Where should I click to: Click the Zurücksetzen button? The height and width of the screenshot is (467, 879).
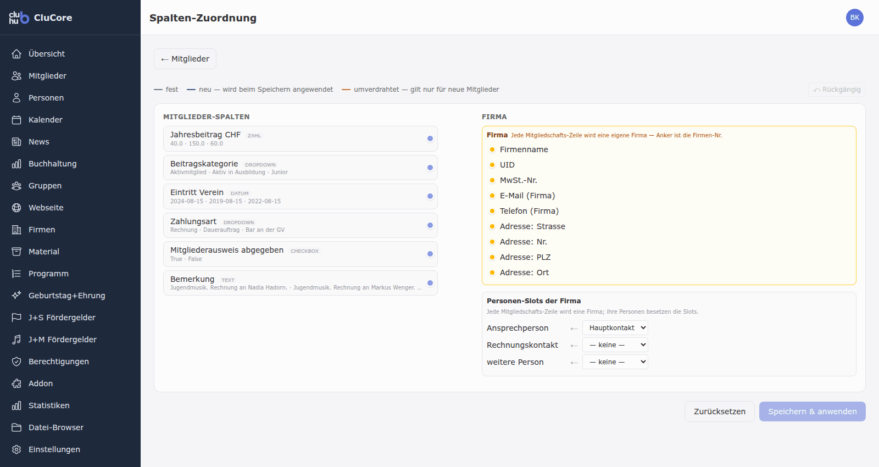[720, 412]
